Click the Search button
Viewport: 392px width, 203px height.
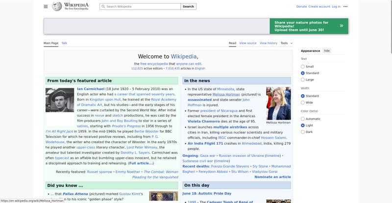pyautogui.click(x=188, y=6)
